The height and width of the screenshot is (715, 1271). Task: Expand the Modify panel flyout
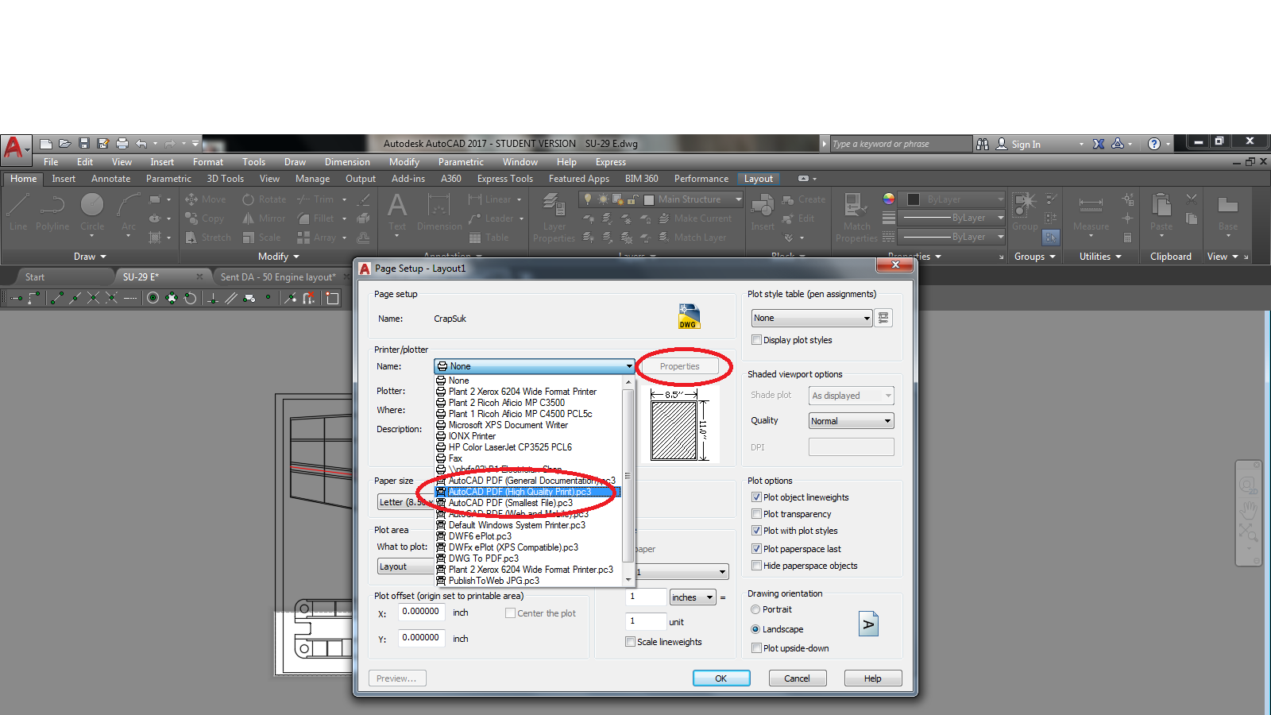(279, 257)
